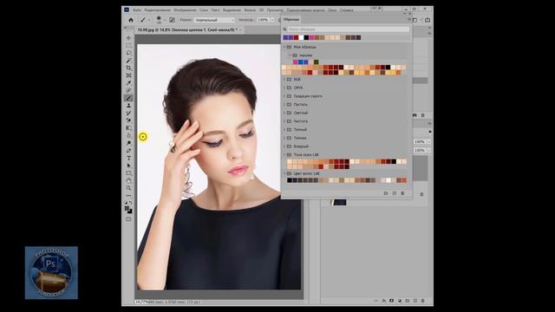Collapse the Тона кожи LAB group

[284, 155]
